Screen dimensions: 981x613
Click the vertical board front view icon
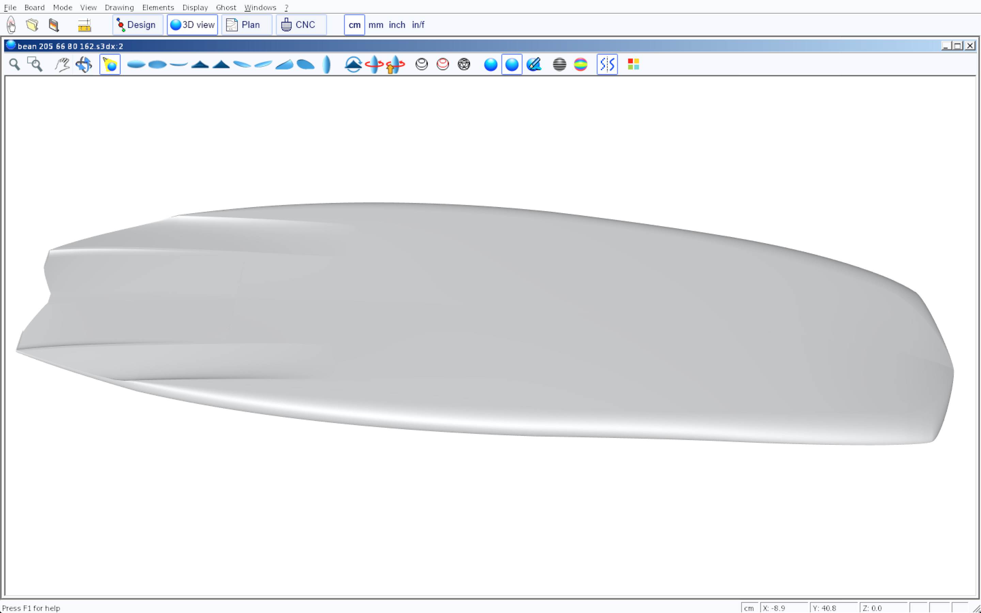(327, 64)
